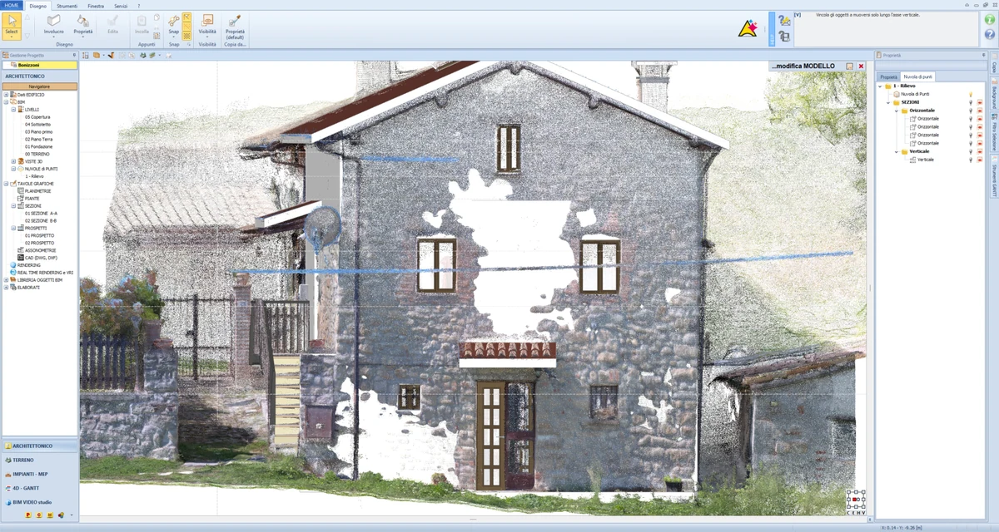Collapse TAVOLE GRAFICHE node

pos(6,184)
